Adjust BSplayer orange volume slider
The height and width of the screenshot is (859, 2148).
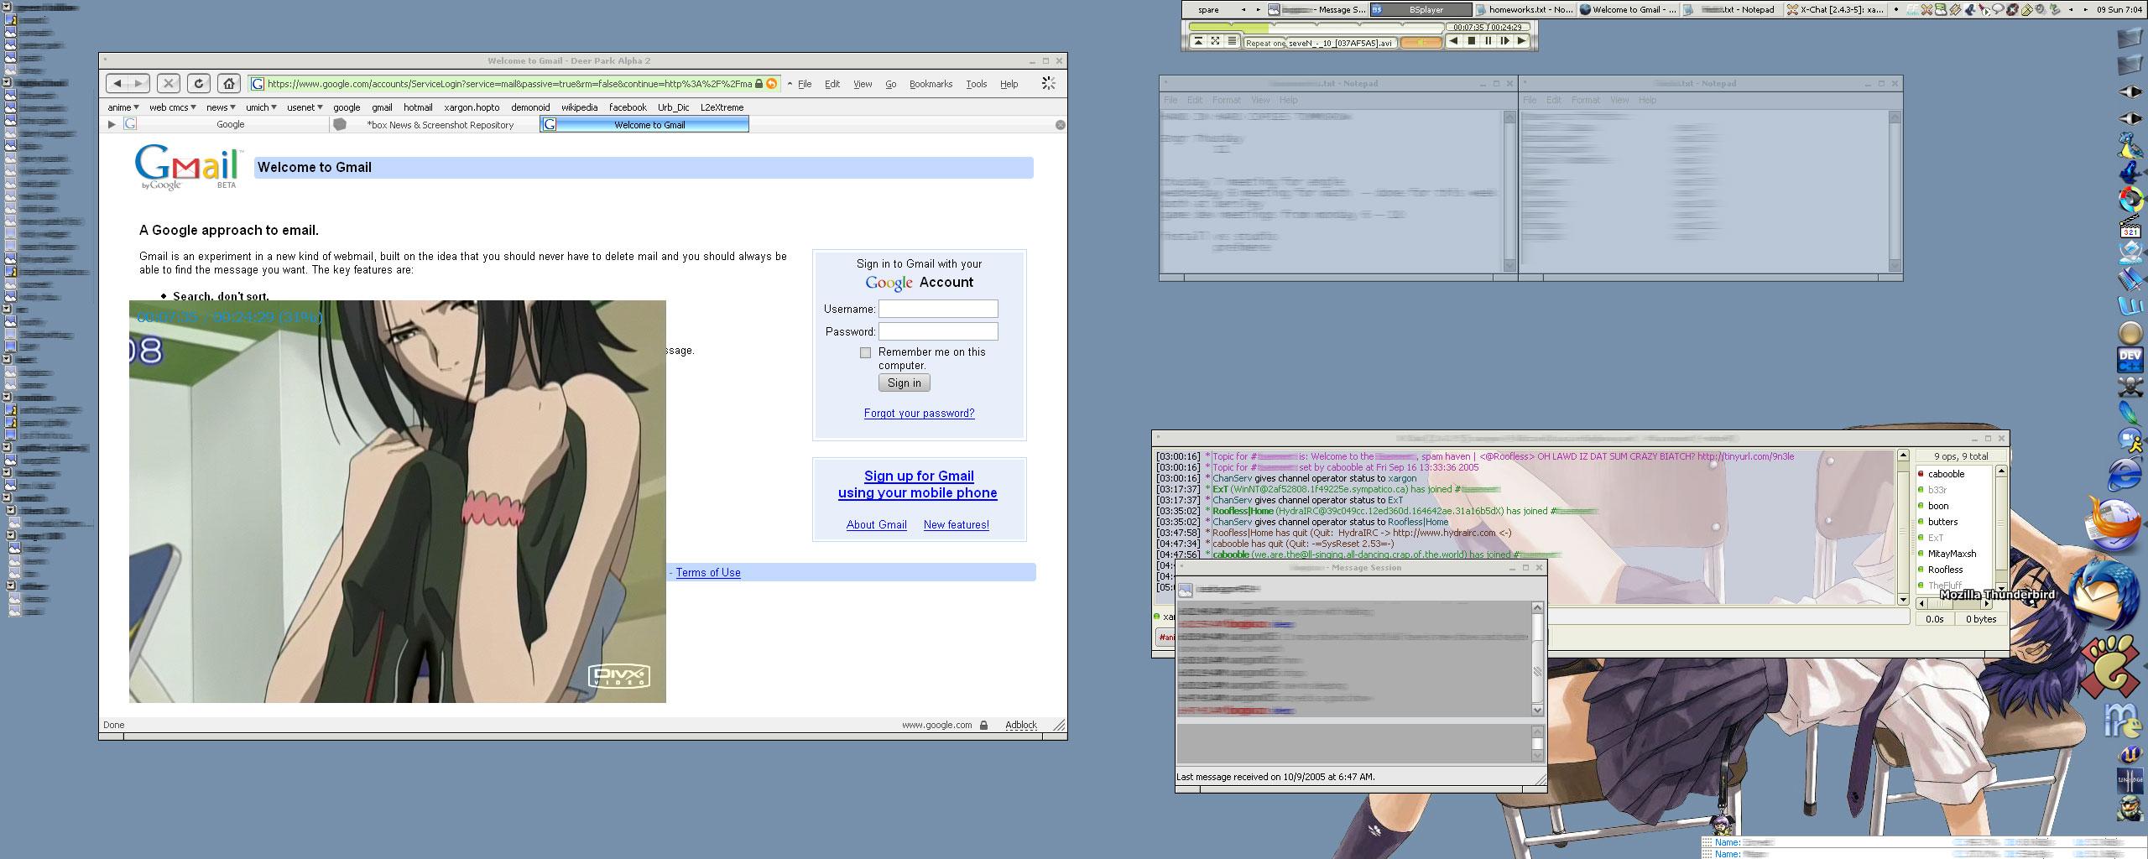coord(1421,42)
